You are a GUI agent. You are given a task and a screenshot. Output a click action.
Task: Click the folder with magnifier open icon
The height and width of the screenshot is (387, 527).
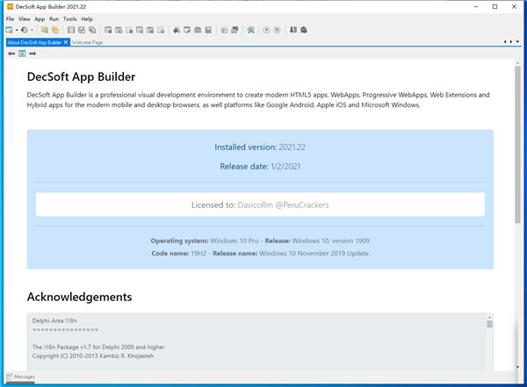pyautogui.click(x=45, y=30)
